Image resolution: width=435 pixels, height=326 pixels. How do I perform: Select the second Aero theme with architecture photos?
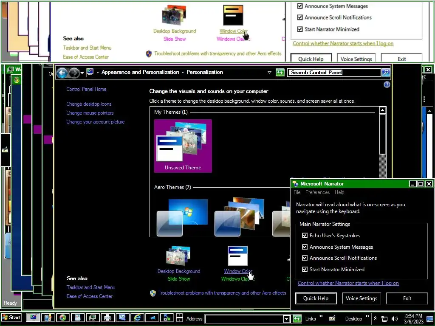click(240, 217)
